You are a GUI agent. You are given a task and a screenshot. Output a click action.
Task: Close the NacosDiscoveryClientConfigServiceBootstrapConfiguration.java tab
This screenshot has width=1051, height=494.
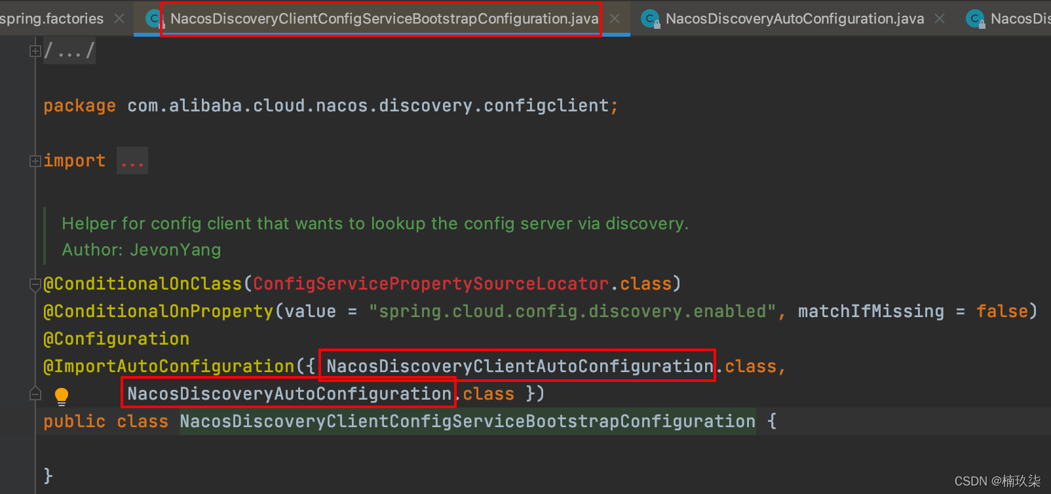point(615,19)
